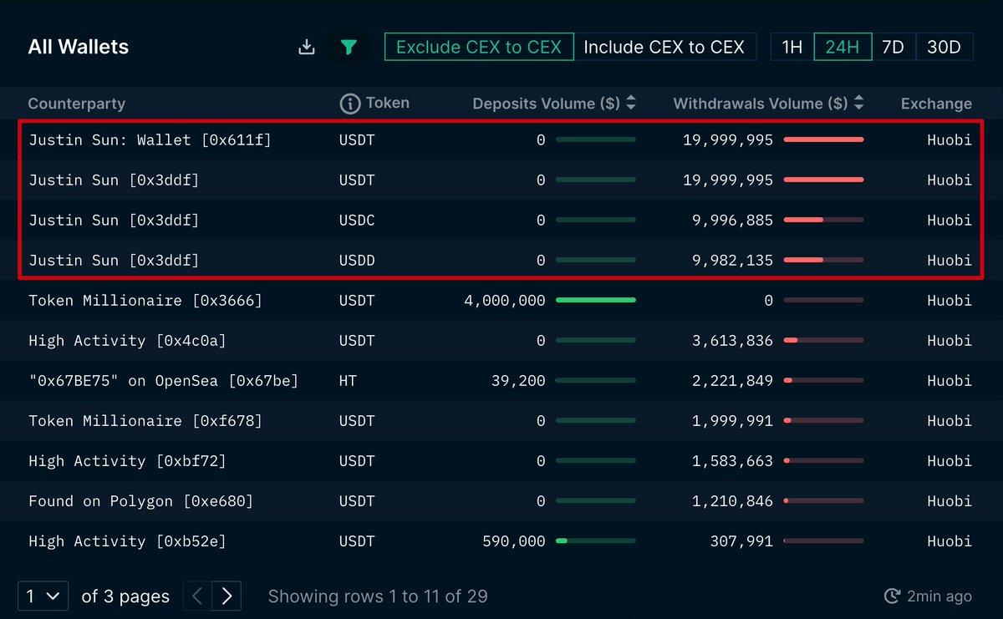Sort by Deposits Volume using its sort arrows

pyautogui.click(x=631, y=103)
